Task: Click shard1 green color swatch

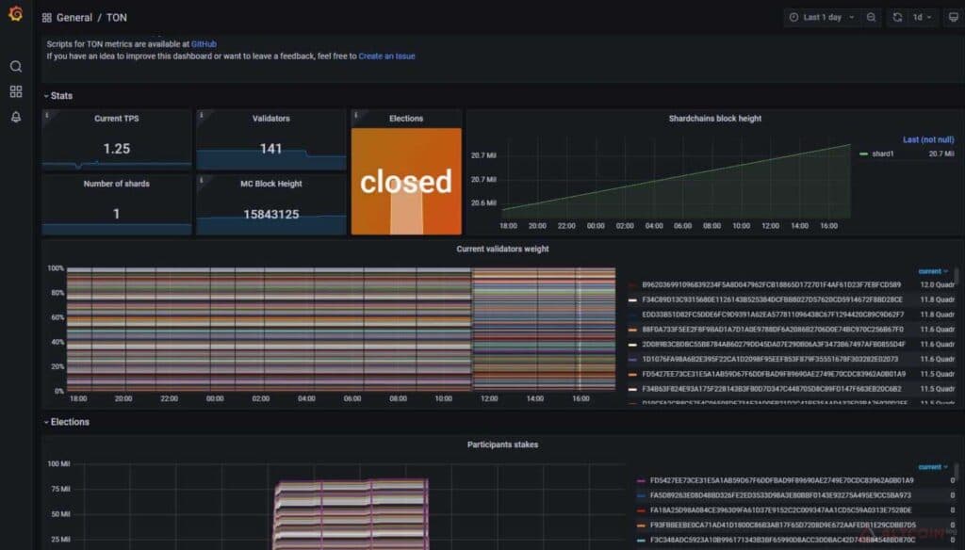Action: (x=863, y=154)
